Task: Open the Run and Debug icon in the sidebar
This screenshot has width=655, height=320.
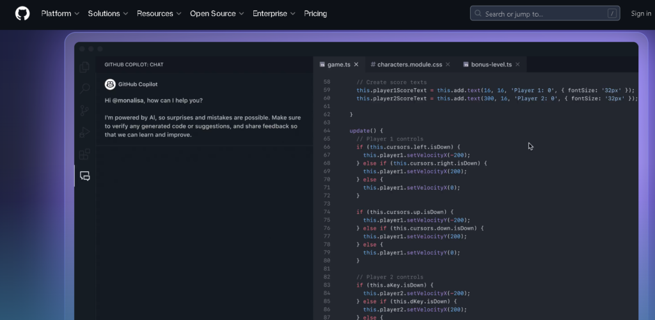Action: coord(85,133)
